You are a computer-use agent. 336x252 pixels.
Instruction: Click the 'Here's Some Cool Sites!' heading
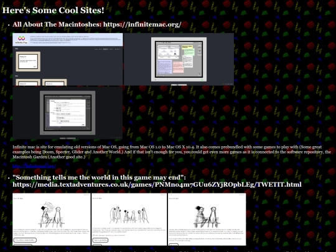click(53, 11)
